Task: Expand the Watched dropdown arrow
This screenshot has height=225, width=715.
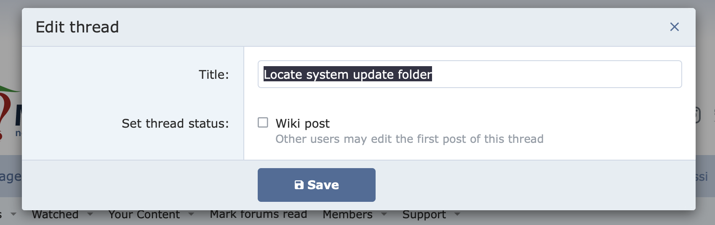Action: [x=90, y=214]
